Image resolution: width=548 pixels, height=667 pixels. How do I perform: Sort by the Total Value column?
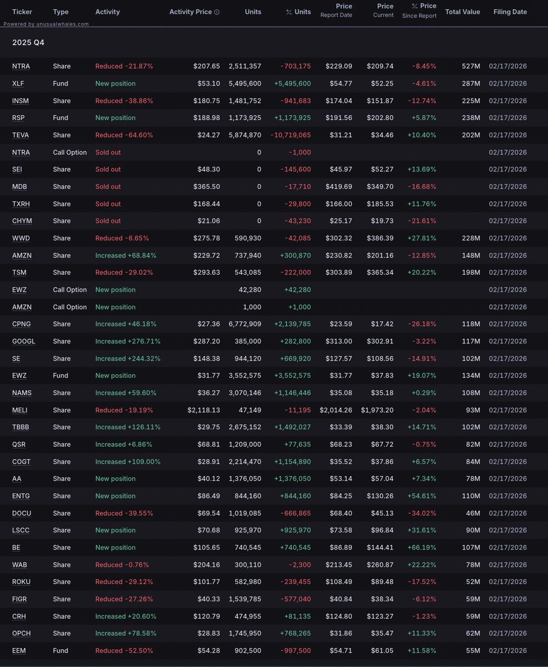(462, 12)
